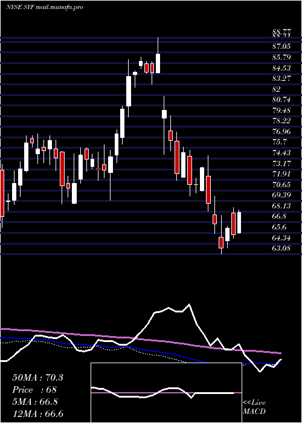Click the 79.48 price axis label
This screenshot has width=302, height=423.
coord(281,111)
